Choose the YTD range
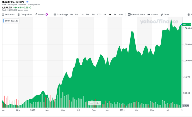This screenshot has width=192, height=117. (99, 15)
